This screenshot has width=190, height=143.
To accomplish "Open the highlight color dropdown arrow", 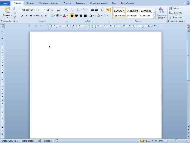I will (61, 16).
